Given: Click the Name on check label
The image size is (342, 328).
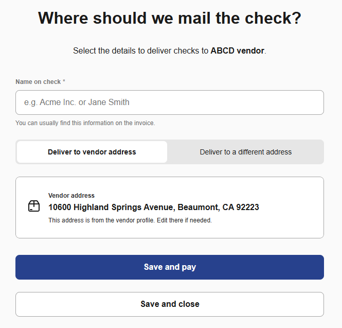Looking at the screenshot, I should [38, 82].
